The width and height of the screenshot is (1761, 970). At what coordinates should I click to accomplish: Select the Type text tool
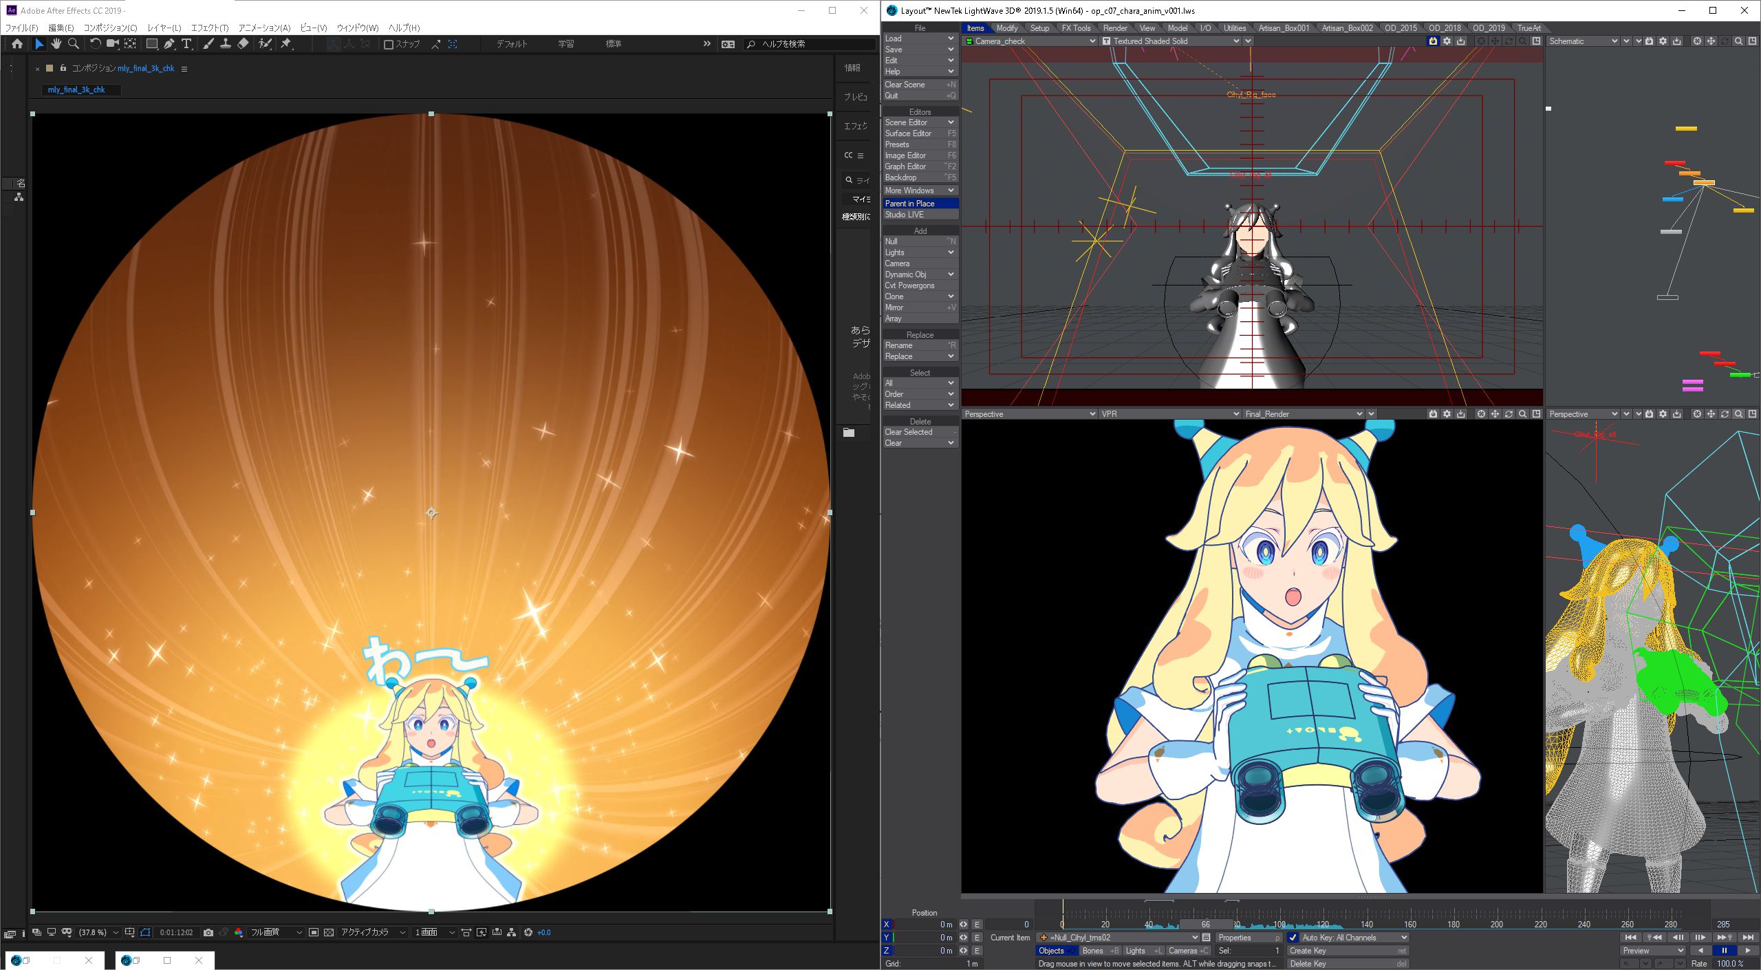coord(186,44)
